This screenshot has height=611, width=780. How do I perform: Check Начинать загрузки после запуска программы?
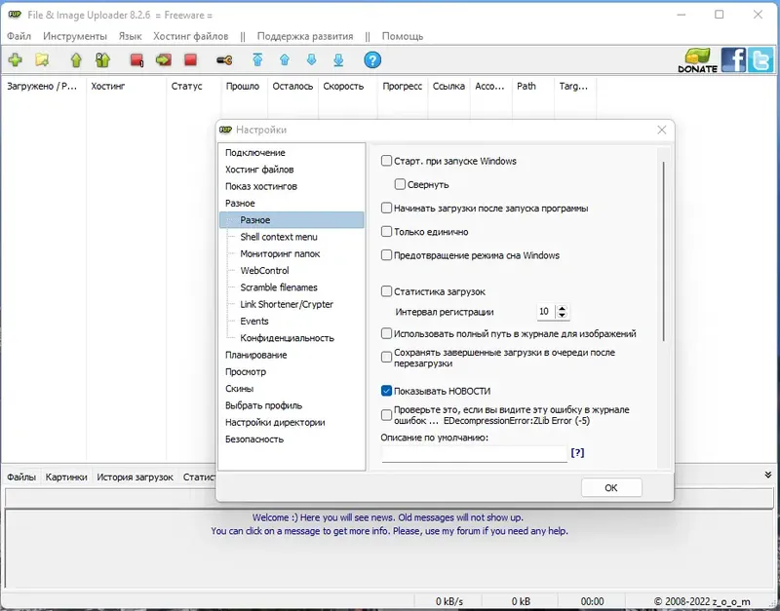coord(386,208)
